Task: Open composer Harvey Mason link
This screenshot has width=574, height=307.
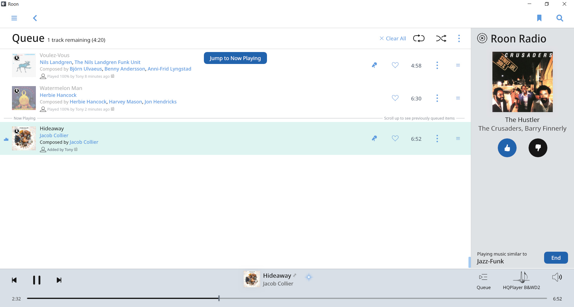Action: (x=126, y=102)
